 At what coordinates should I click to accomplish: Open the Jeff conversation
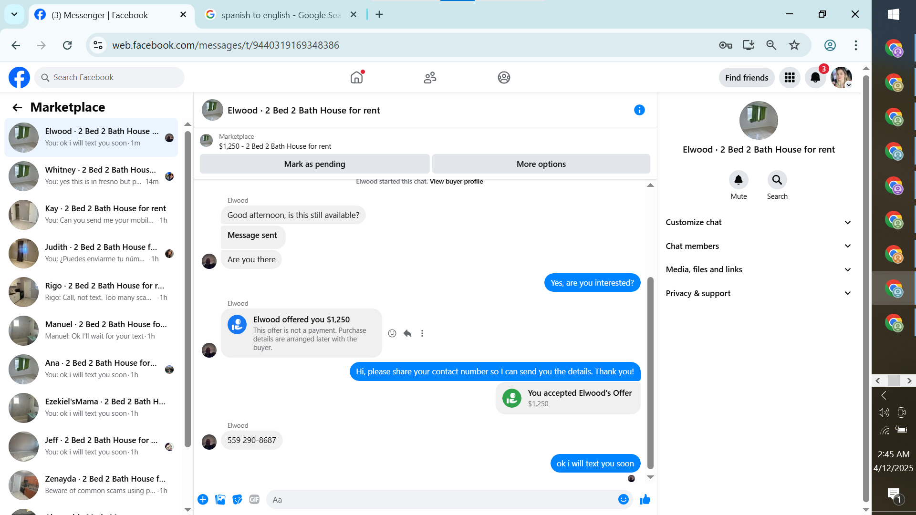(91, 446)
